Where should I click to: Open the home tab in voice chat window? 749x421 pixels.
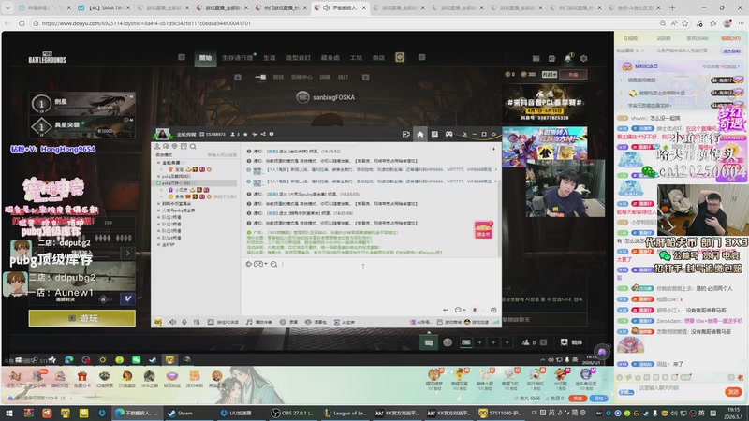[x=419, y=134]
